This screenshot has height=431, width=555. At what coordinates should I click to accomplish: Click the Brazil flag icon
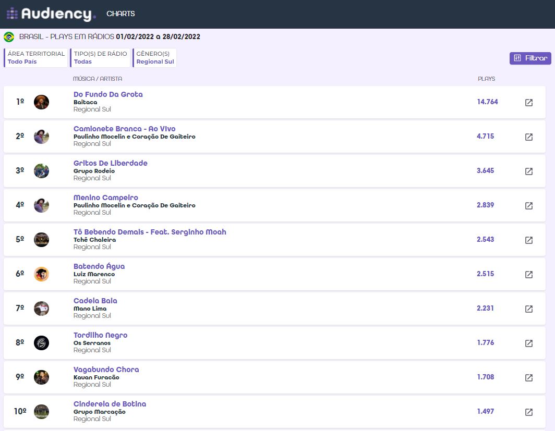click(x=9, y=37)
